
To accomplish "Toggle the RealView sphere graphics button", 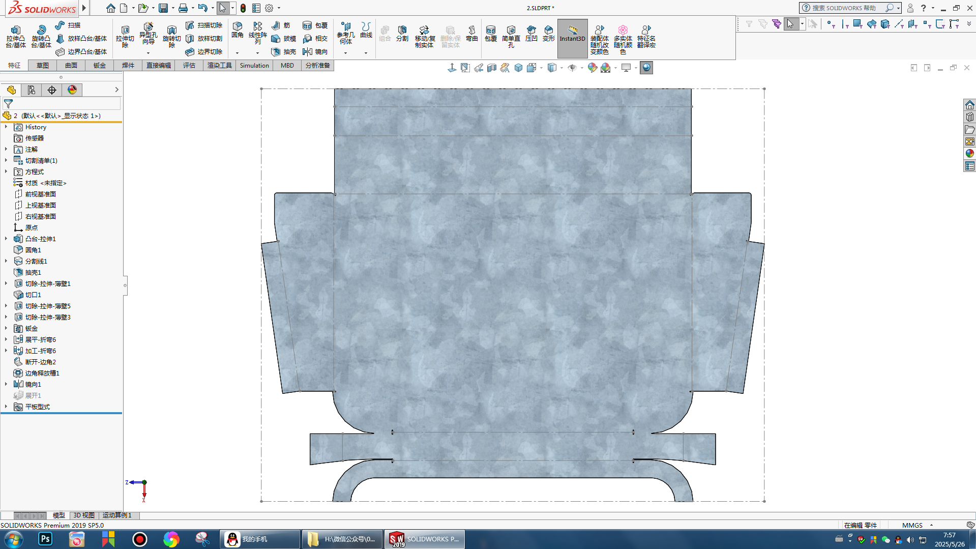I will 646,68.
